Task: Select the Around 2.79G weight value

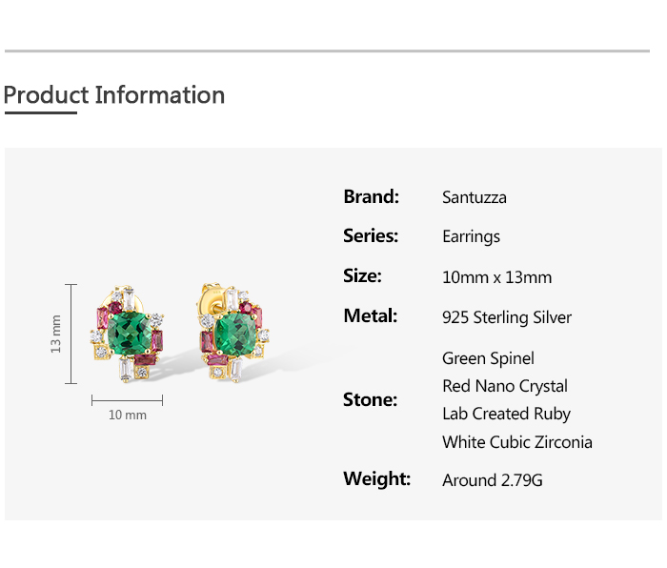Action: [493, 480]
